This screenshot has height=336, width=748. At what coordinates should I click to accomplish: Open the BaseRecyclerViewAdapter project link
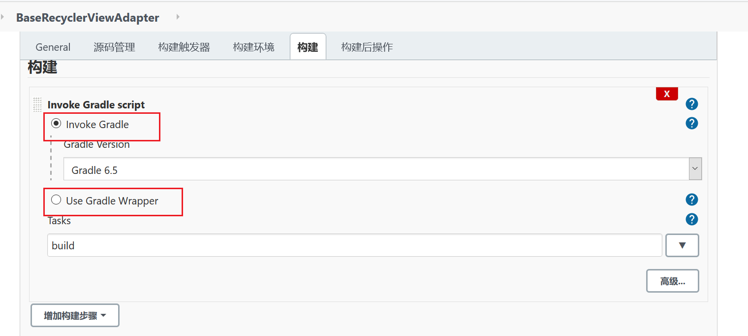(x=87, y=17)
